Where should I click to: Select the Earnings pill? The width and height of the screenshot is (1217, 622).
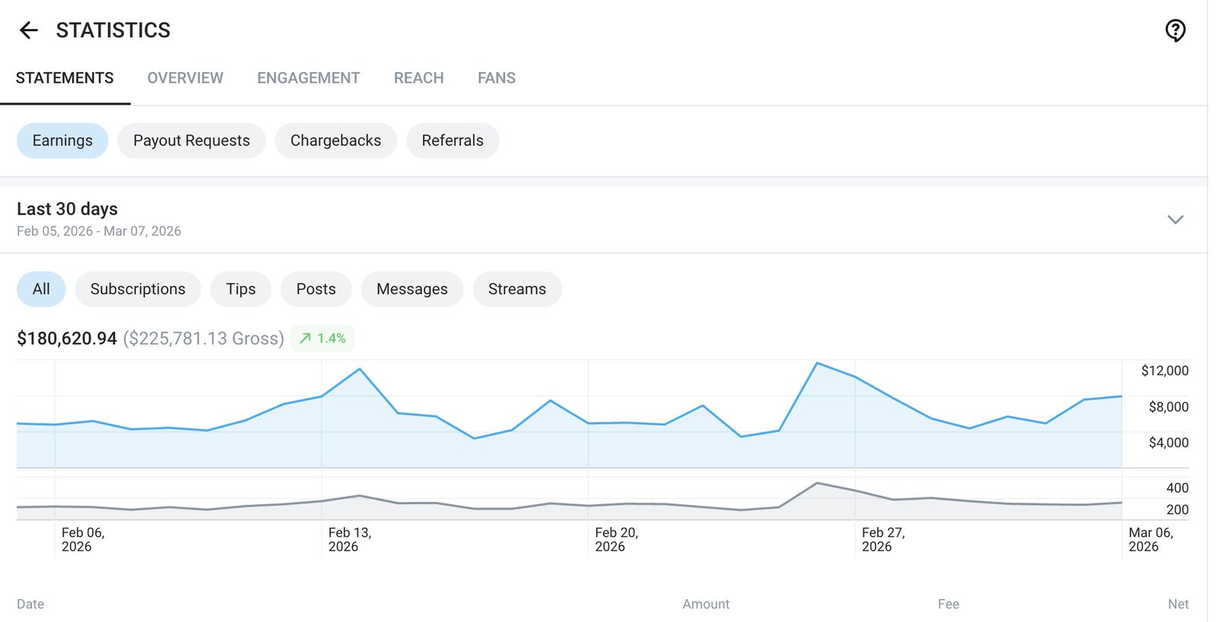(62, 141)
